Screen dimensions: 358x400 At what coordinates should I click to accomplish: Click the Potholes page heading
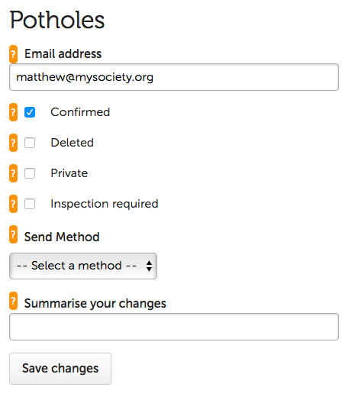(57, 20)
